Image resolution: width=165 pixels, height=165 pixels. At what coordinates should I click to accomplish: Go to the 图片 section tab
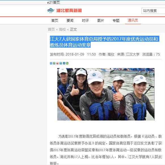coord(101,20)
